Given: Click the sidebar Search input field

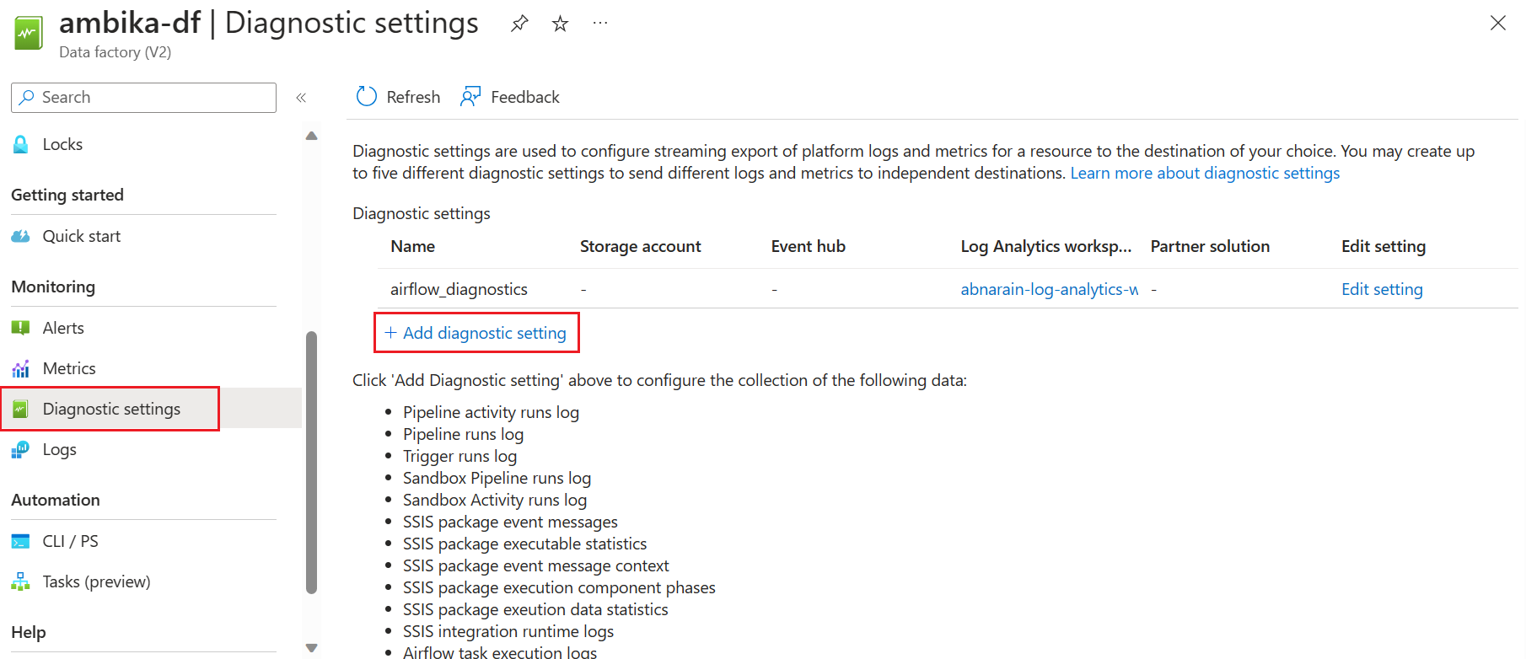Looking at the screenshot, I should pos(152,98).
